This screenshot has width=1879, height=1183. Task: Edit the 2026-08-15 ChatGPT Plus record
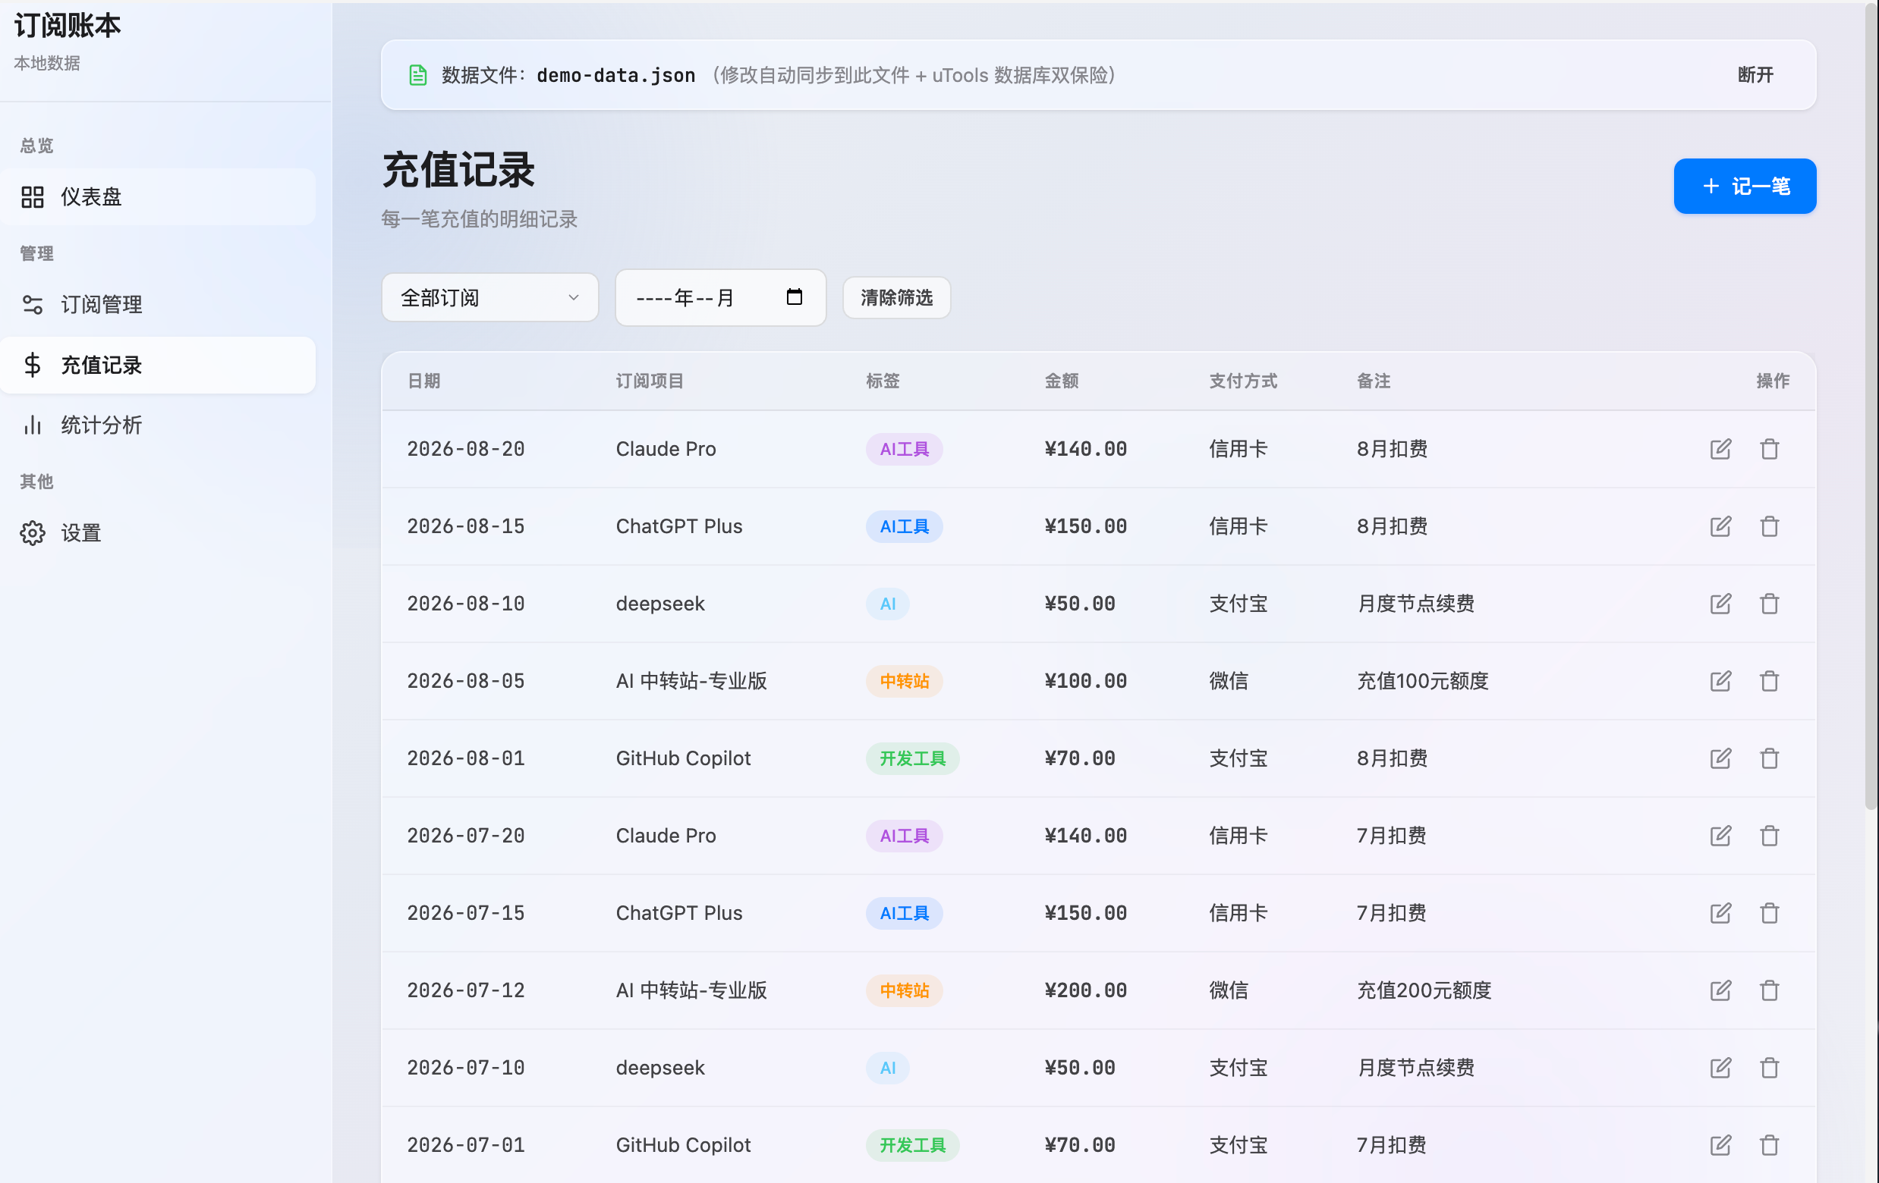pyautogui.click(x=1720, y=526)
